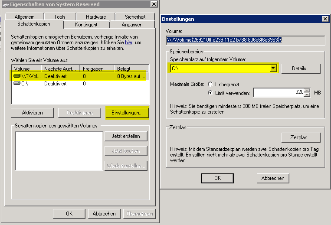Click the Wiederherstellen... button

point(126,166)
